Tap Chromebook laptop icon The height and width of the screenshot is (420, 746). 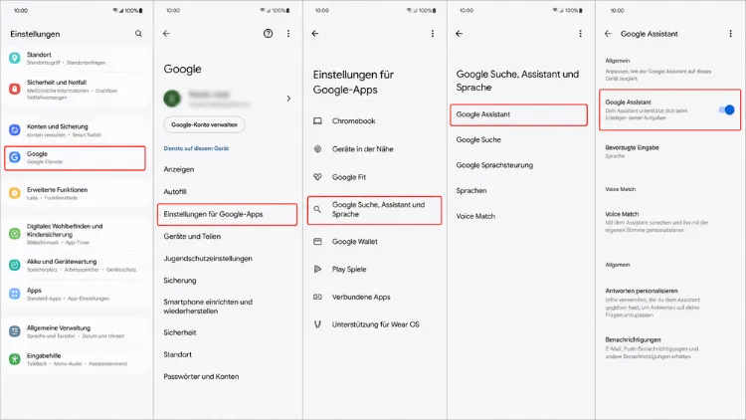pos(317,121)
